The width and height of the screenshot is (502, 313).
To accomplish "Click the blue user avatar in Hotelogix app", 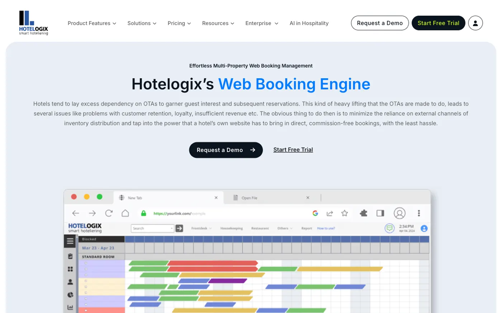I will point(424,228).
